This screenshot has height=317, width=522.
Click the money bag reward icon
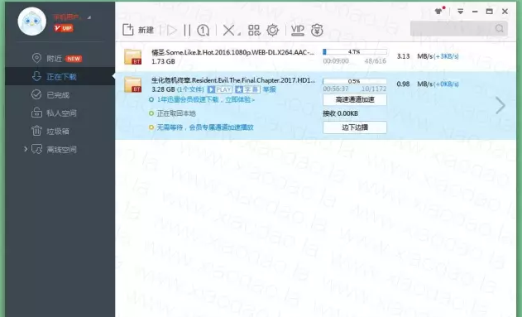click(317, 31)
